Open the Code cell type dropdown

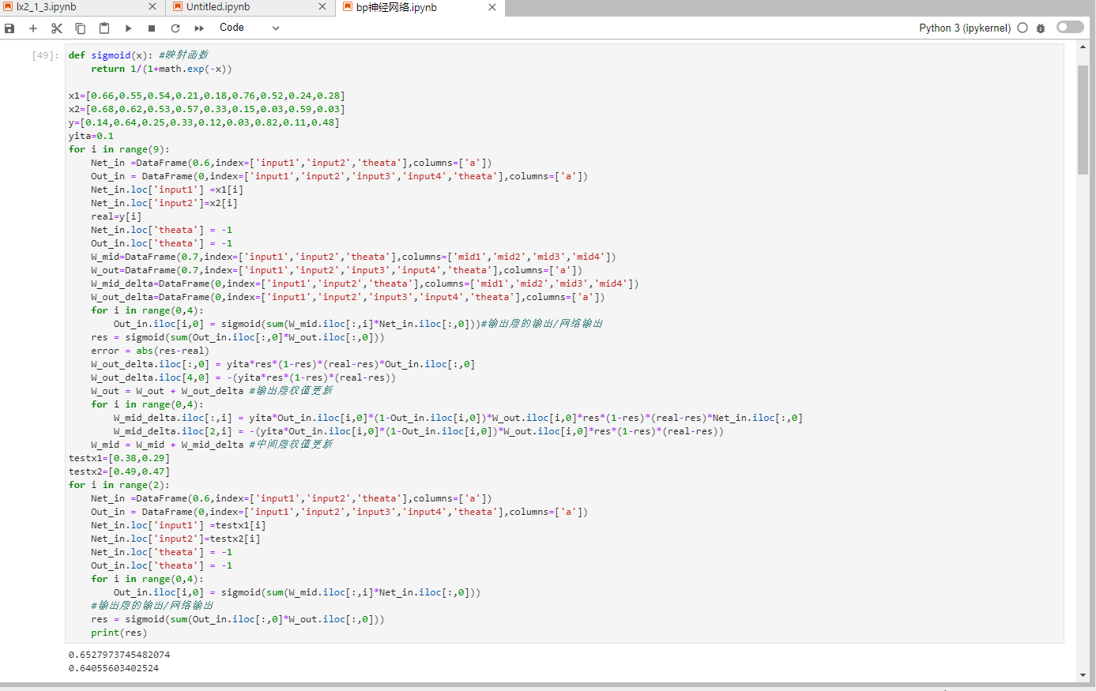(250, 28)
